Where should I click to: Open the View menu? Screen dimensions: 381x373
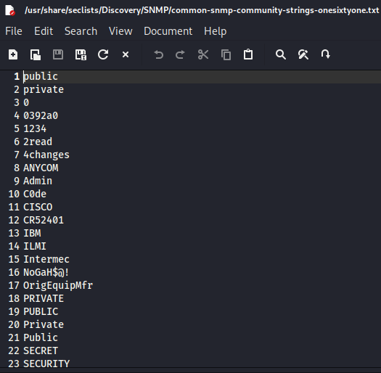click(120, 31)
